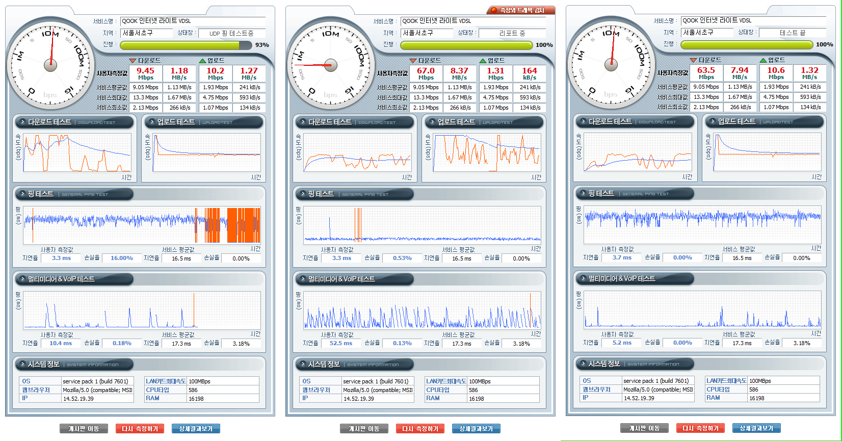Click the 9.45 Mbps download value
Image resolution: width=842 pixels, height=441 pixels.
point(145,73)
